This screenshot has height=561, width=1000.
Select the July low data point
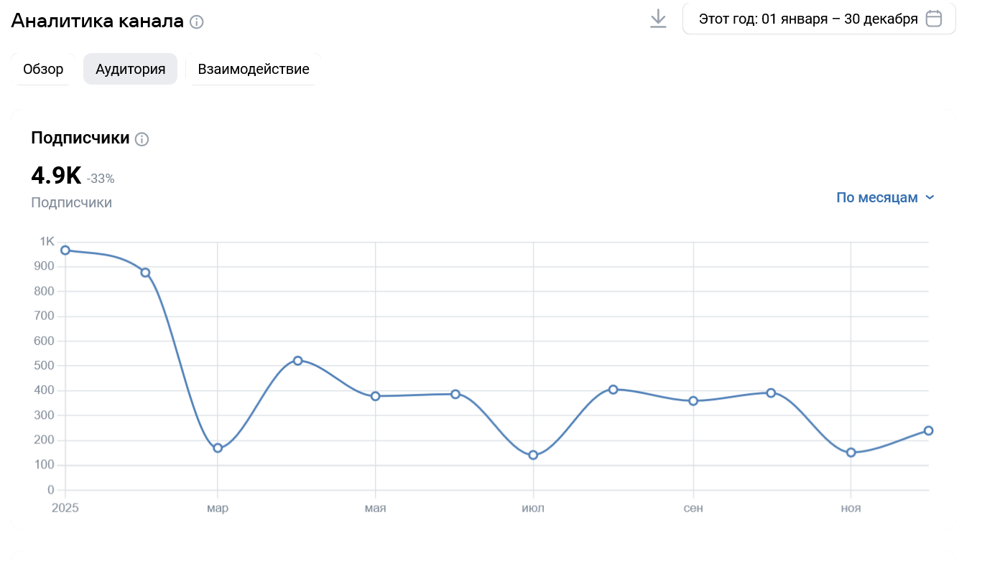pos(533,455)
